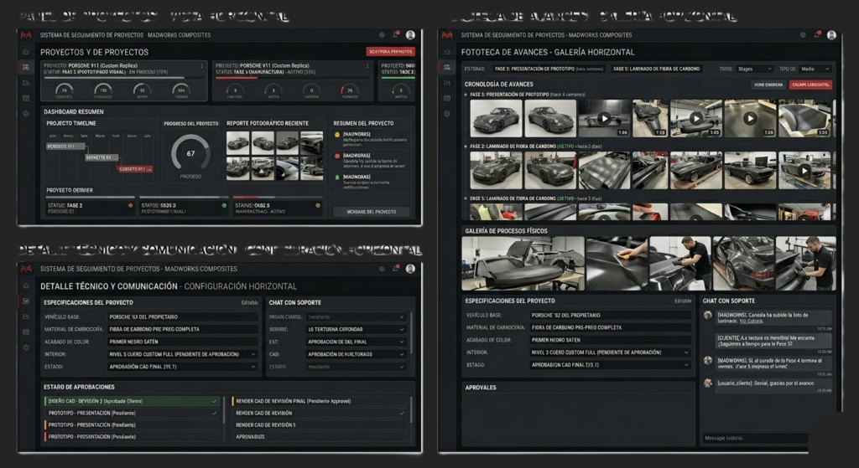Play the first video thumbnail in the Fase 3 prototype row
The image size is (859, 468).
[604, 118]
